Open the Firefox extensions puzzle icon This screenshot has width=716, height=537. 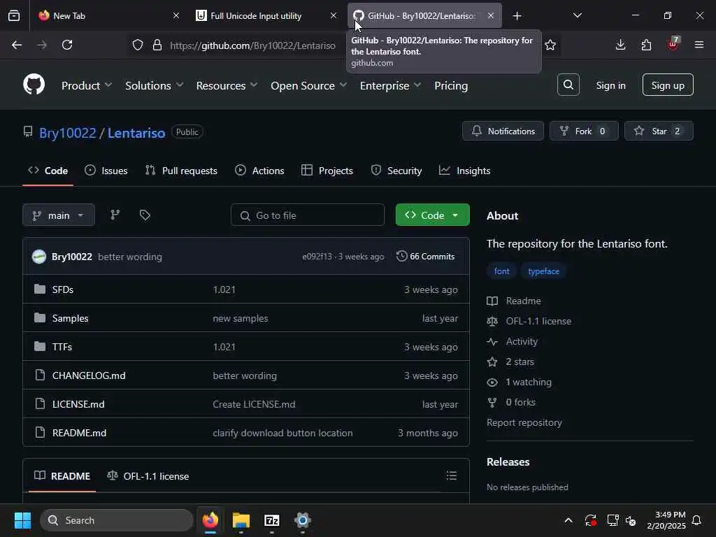646,45
